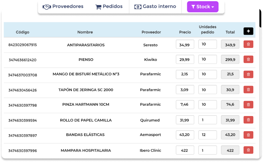263x162 pixels.
Task: Delete the ROLLO DE PAPEL CAMILLA row
Action: tap(248, 120)
